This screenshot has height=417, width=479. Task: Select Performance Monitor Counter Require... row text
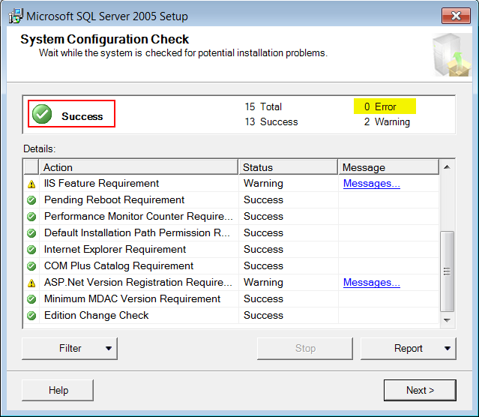[x=139, y=217]
